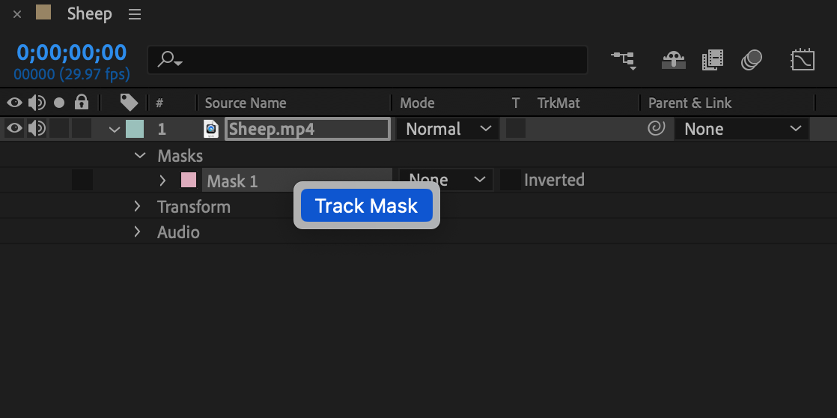Expand the Transform property group
Viewport: 837px width, 418px height.
coord(137,206)
